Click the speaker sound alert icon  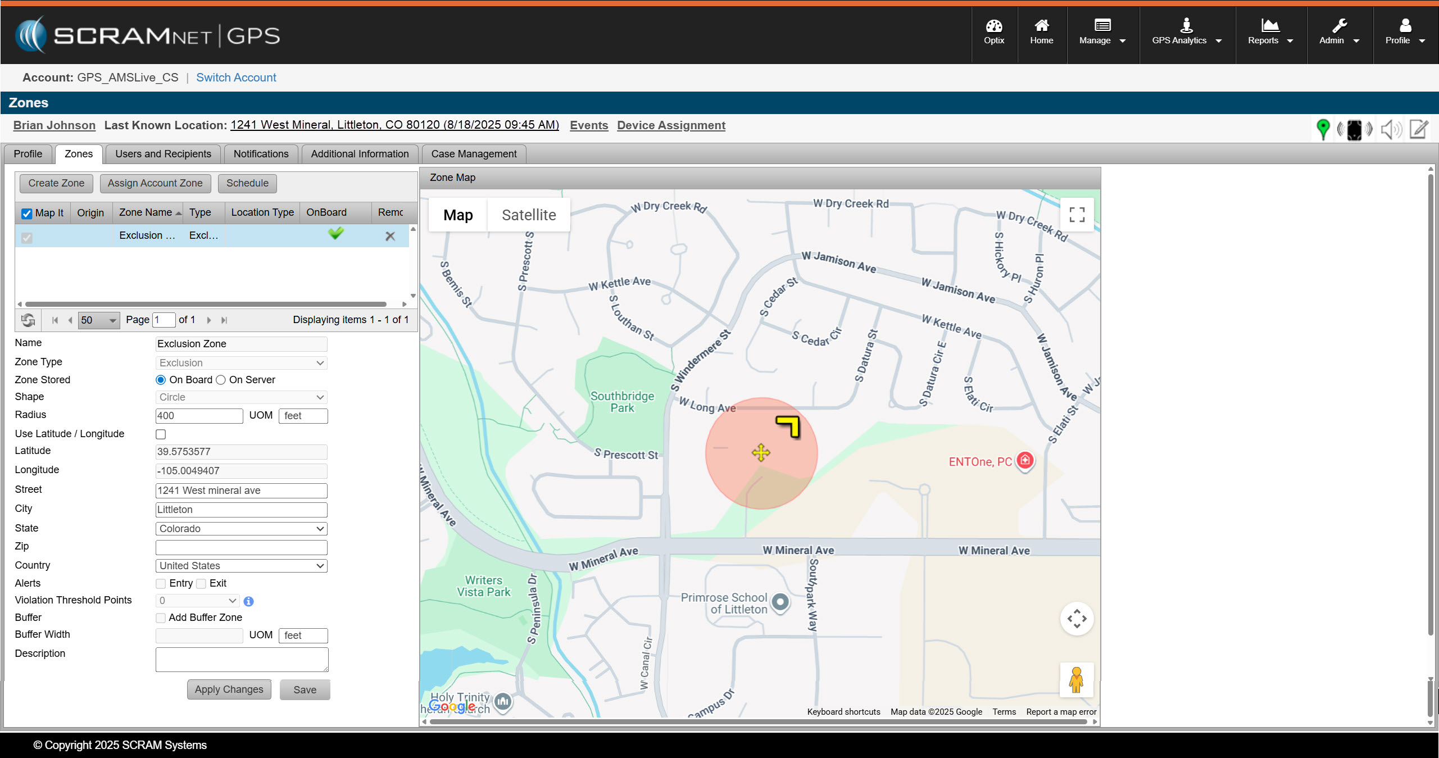[1390, 129]
